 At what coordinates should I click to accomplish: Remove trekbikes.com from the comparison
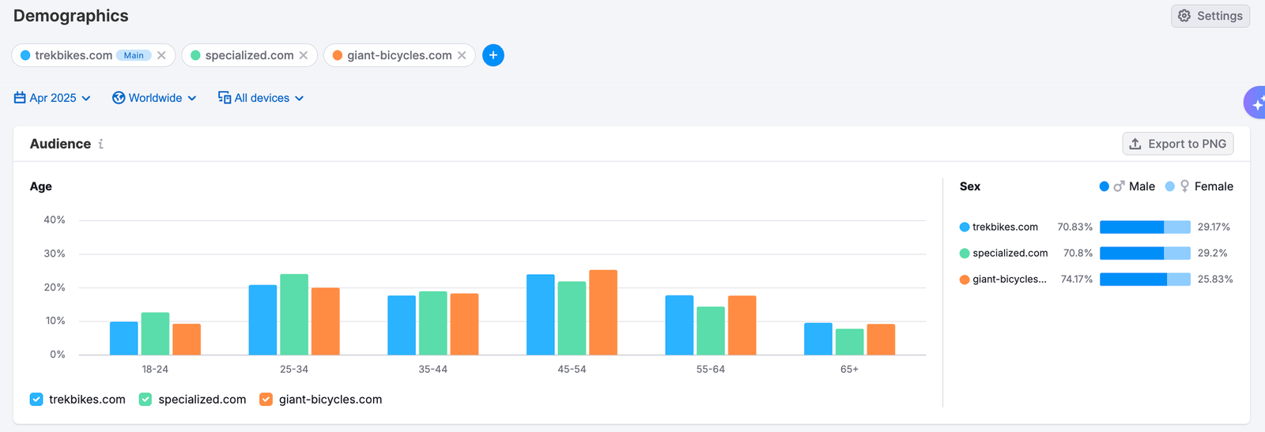coord(161,55)
